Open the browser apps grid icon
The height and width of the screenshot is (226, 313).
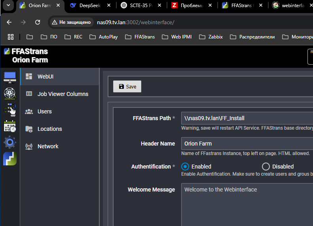(11, 37)
